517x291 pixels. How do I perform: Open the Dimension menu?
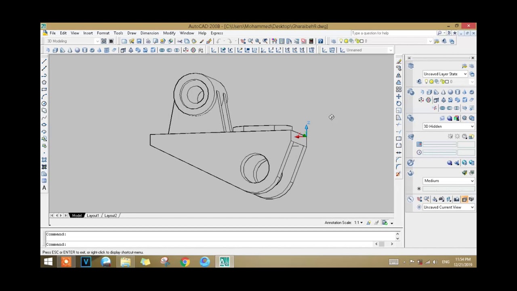click(149, 33)
